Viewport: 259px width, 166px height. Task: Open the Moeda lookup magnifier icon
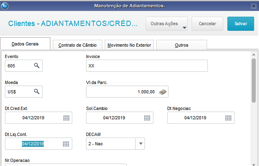tap(37, 91)
